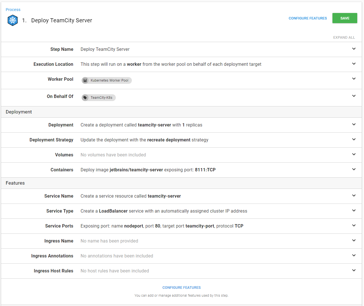The image size is (364, 306).
Task: Go back via Process breadcrumb link
Action: (x=13, y=10)
